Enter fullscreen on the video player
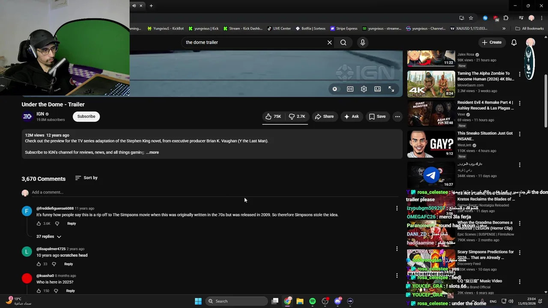 391,89
